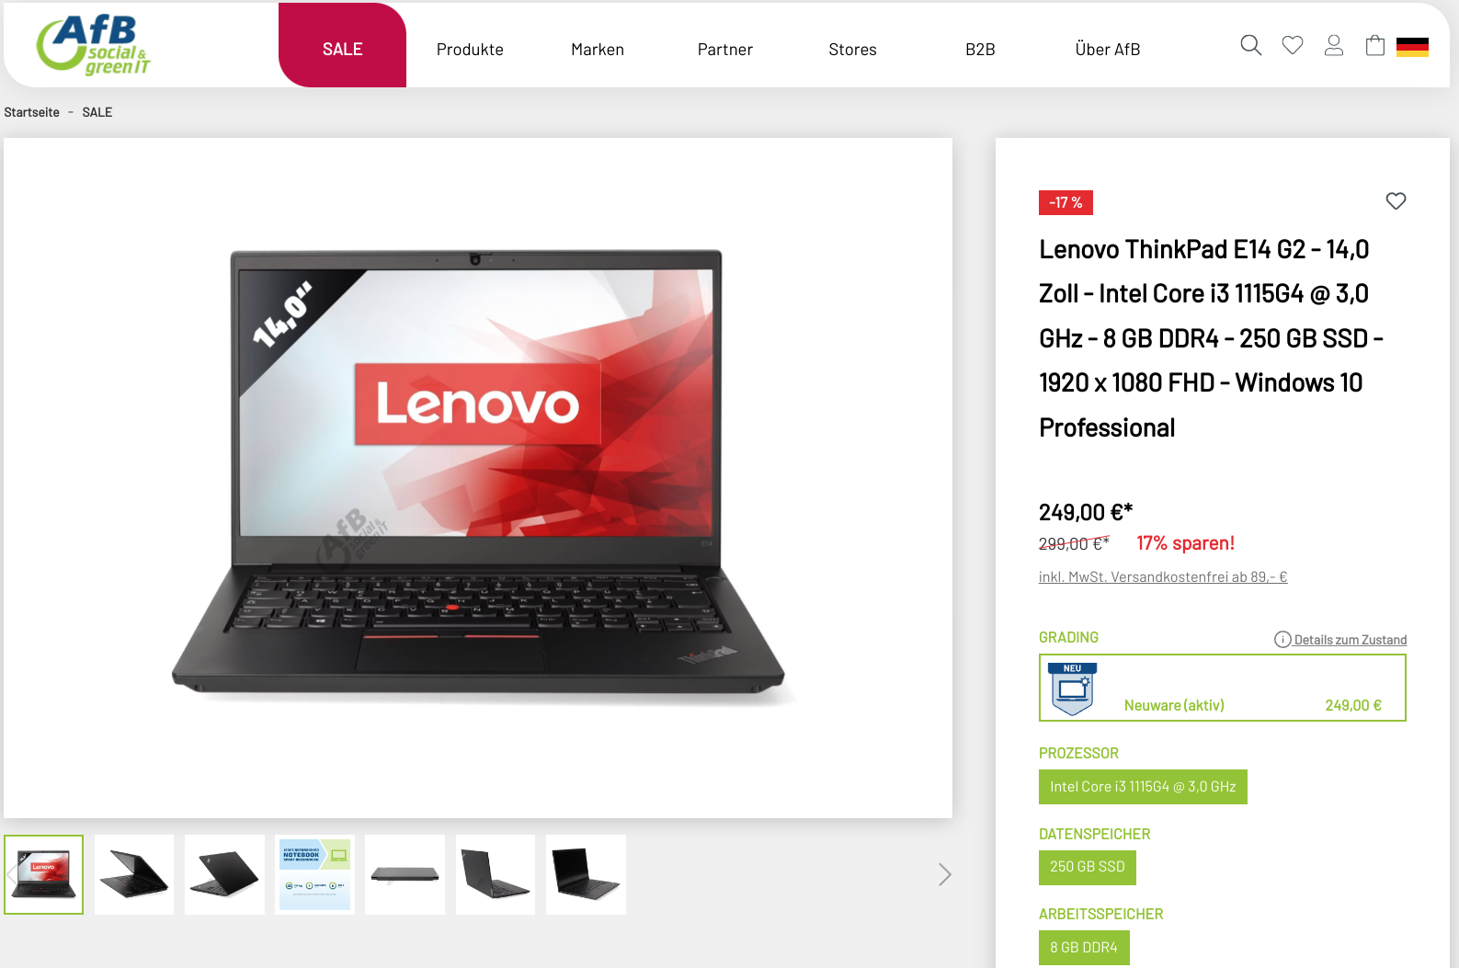The height and width of the screenshot is (968, 1459).
Task: Click the info icon beside Details zum Zustand
Action: (x=1282, y=640)
